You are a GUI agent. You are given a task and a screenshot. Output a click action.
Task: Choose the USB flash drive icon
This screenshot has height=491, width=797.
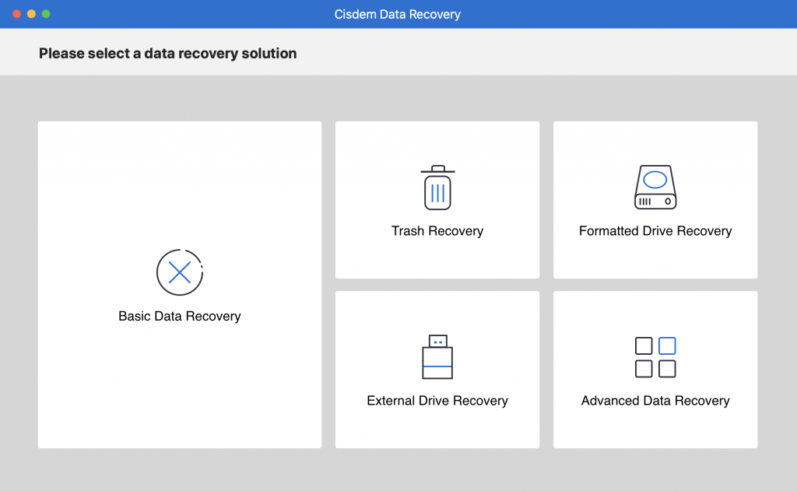tap(437, 357)
